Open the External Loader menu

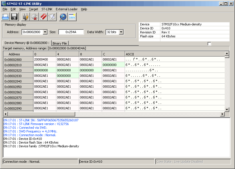pyautogui.click(x=67, y=9)
